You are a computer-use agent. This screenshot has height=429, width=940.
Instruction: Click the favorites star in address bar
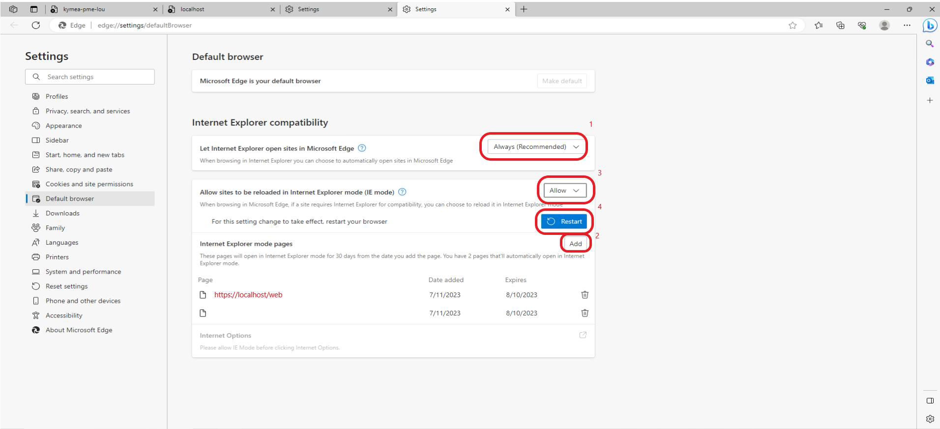tap(793, 25)
